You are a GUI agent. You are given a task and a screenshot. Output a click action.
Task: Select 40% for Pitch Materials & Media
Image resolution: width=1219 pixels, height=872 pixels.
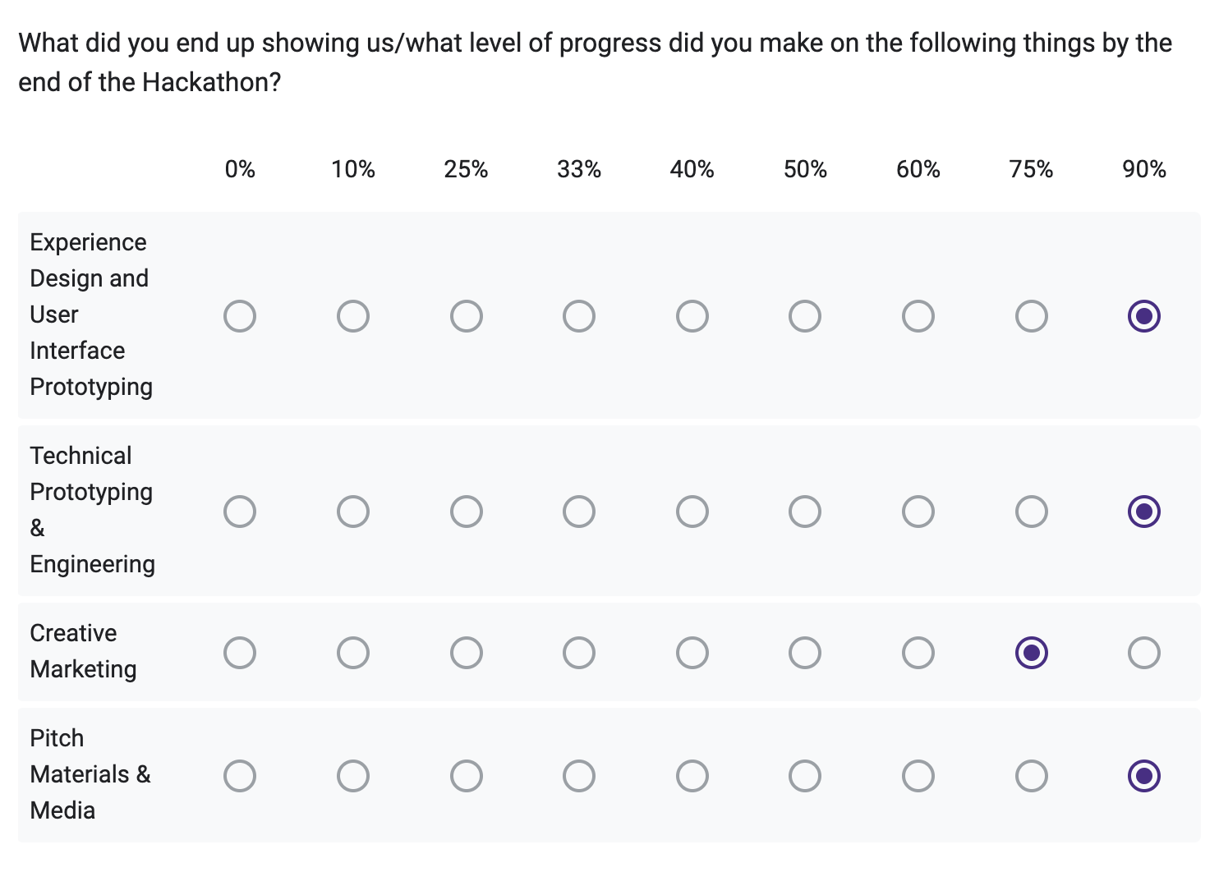[692, 776]
